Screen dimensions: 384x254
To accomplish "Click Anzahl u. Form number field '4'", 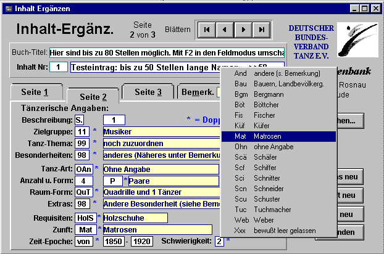I will point(84,181).
